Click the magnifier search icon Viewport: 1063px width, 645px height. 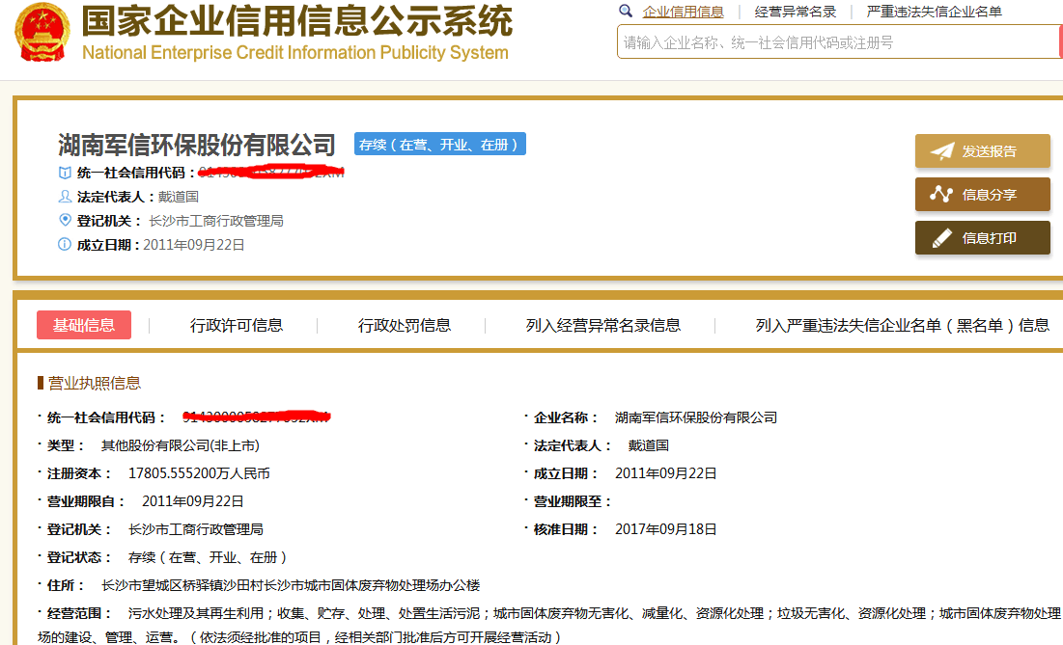(626, 11)
